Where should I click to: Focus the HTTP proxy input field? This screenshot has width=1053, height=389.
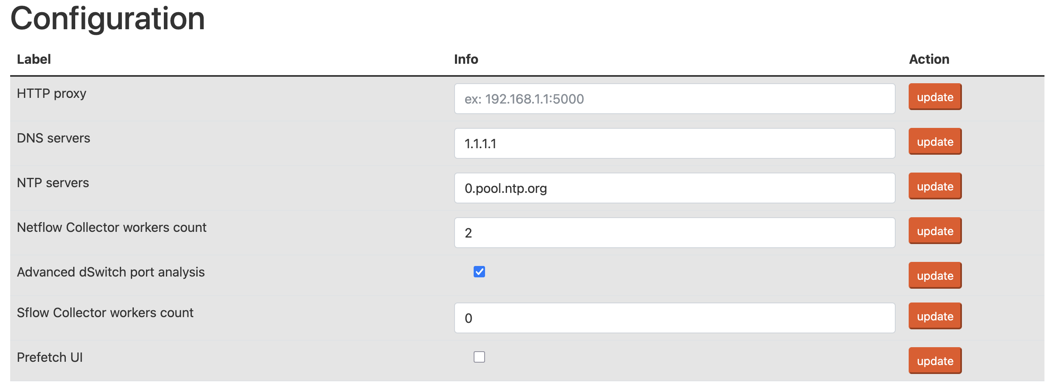pyautogui.click(x=674, y=99)
